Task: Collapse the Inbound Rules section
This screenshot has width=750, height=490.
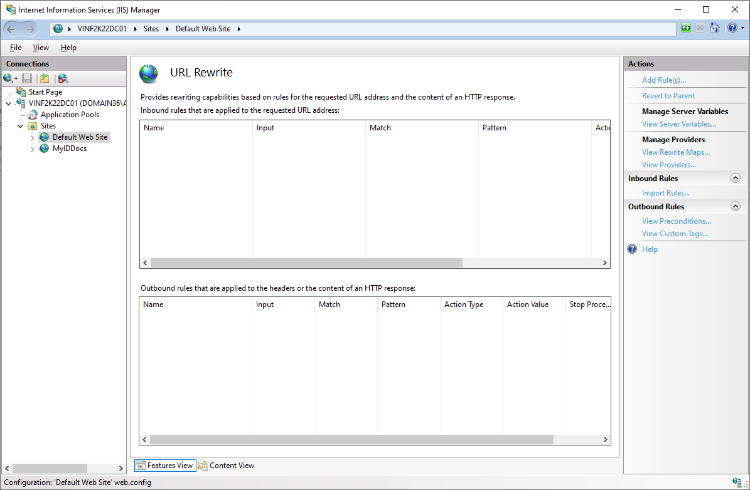Action: pos(736,178)
